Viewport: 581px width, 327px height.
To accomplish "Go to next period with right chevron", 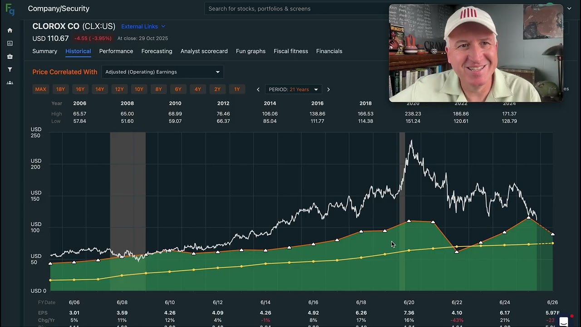I will coord(328,89).
